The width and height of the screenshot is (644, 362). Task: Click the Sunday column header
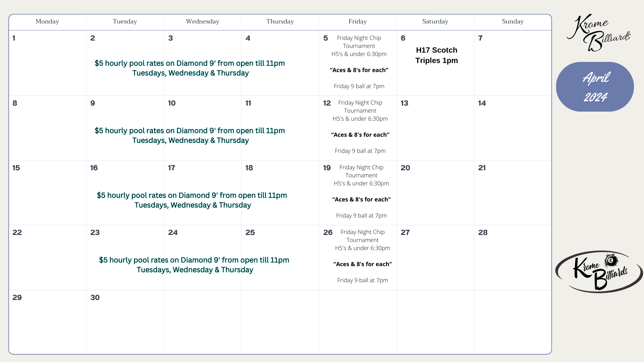(x=513, y=21)
